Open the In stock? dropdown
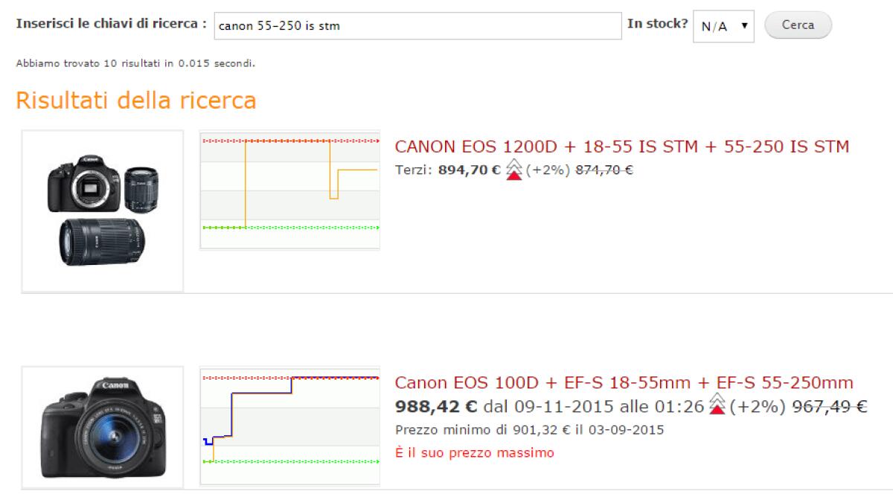 pos(723,25)
